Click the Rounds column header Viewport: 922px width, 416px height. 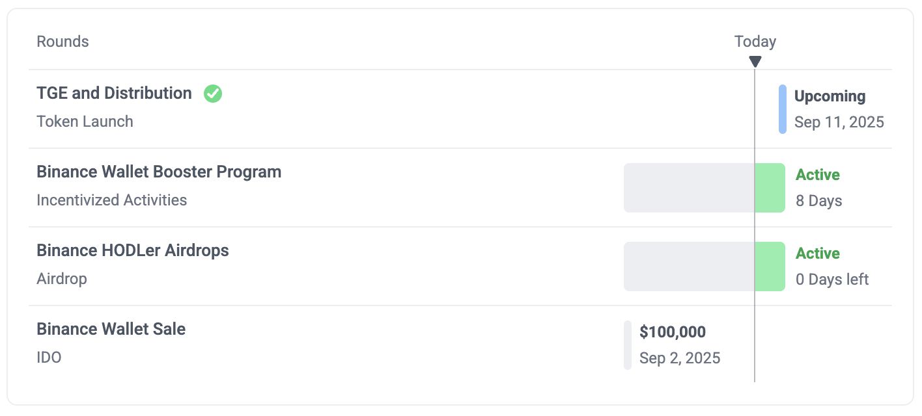[x=63, y=42]
